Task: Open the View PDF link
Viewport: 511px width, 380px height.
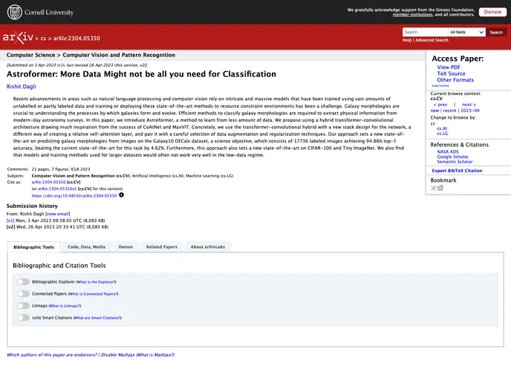Action: [x=449, y=68]
